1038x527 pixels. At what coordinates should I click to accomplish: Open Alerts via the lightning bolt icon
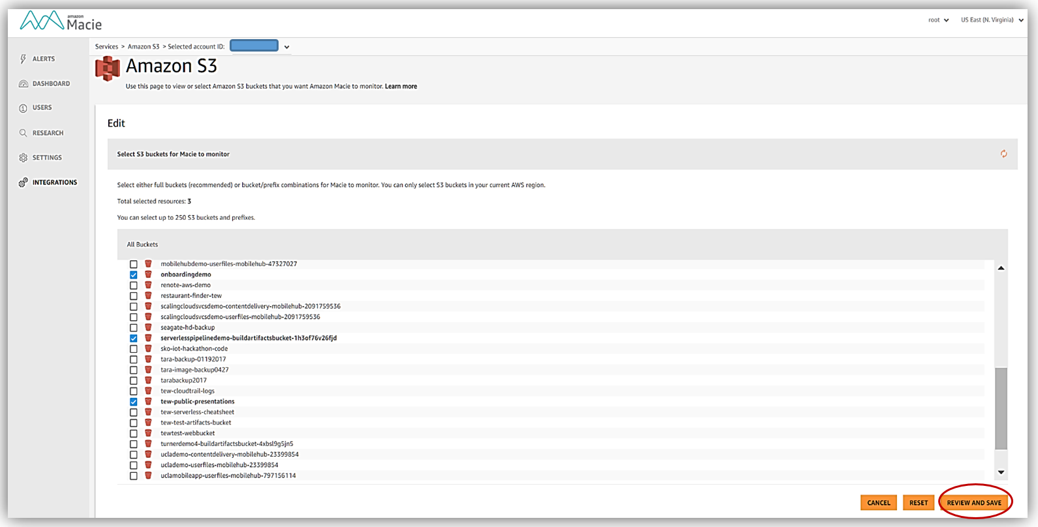coord(23,59)
